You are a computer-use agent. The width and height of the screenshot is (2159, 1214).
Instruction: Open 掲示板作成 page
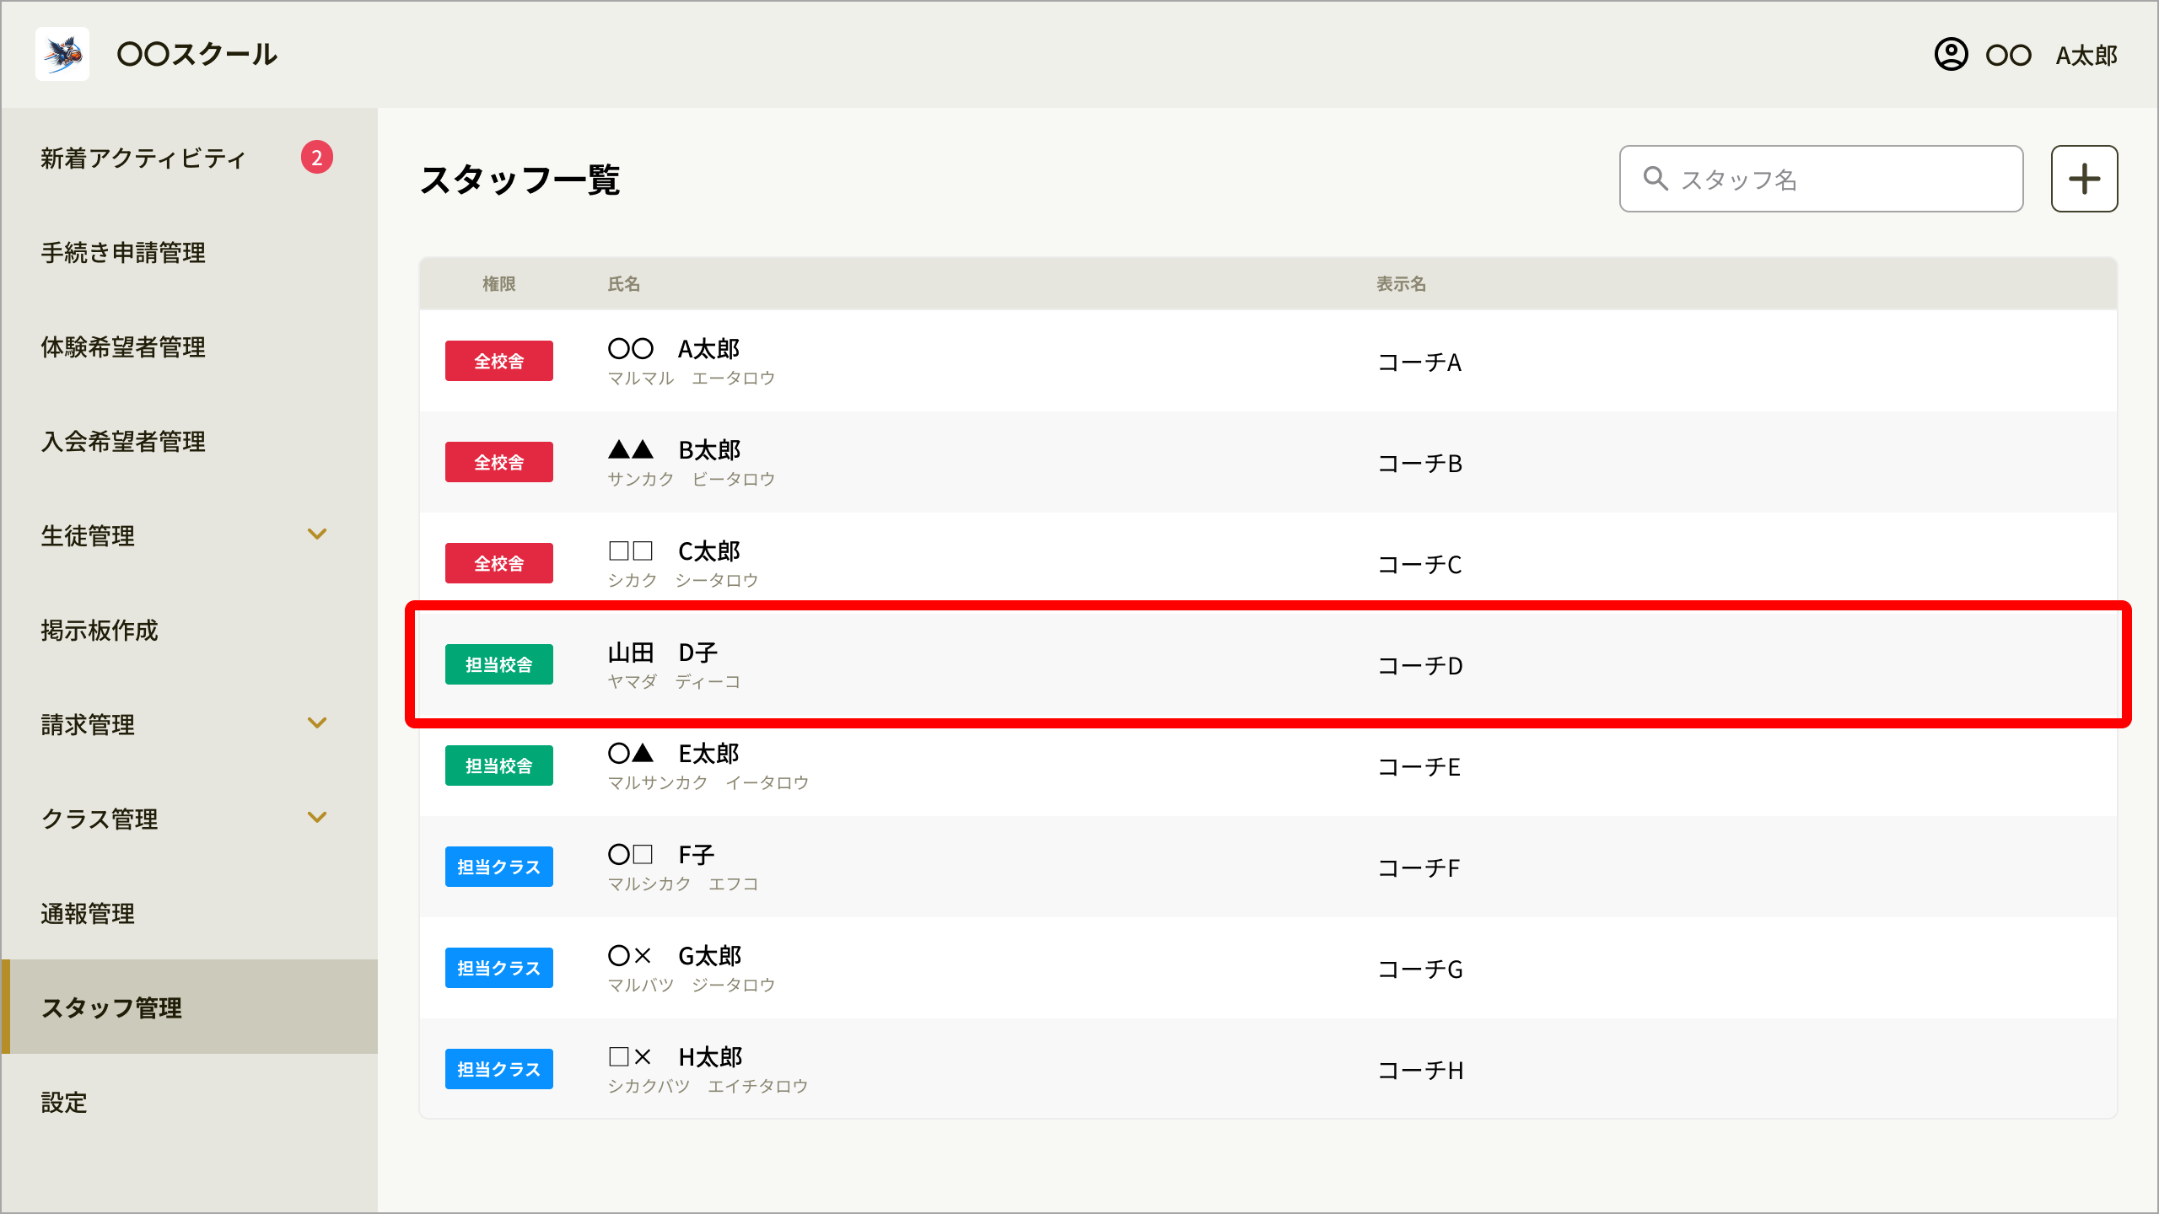[x=100, y=630]
